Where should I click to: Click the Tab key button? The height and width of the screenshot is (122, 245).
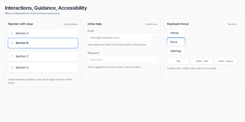pos(178,61)
